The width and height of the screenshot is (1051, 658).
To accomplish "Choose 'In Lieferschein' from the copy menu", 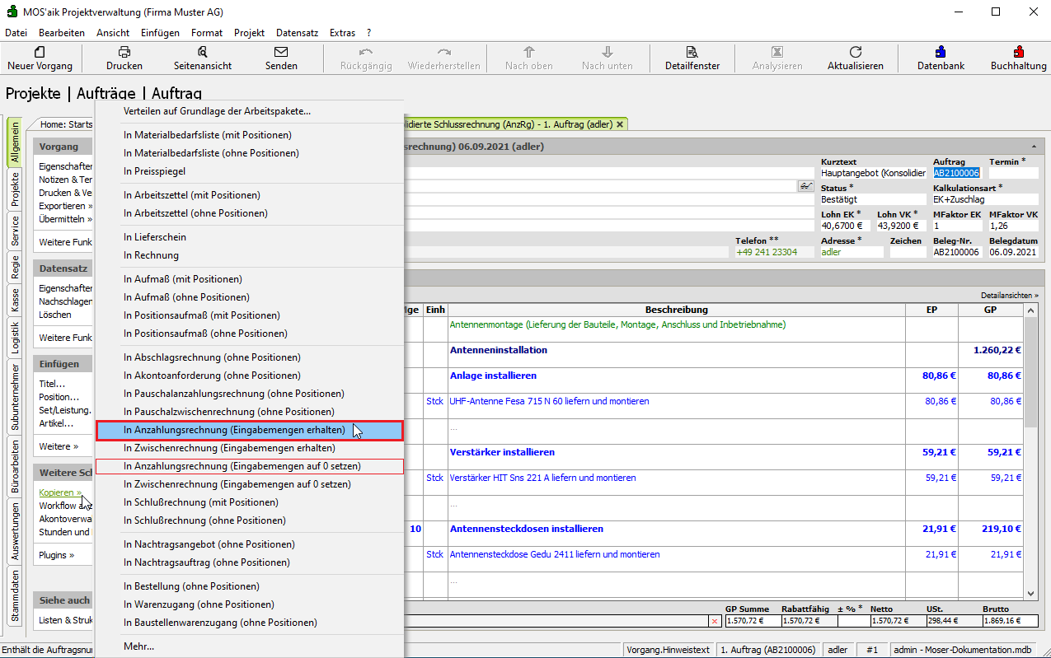I will click(155, 237).
